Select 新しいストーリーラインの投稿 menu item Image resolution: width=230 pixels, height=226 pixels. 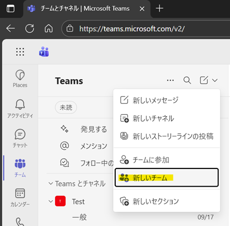pos(167,136)
